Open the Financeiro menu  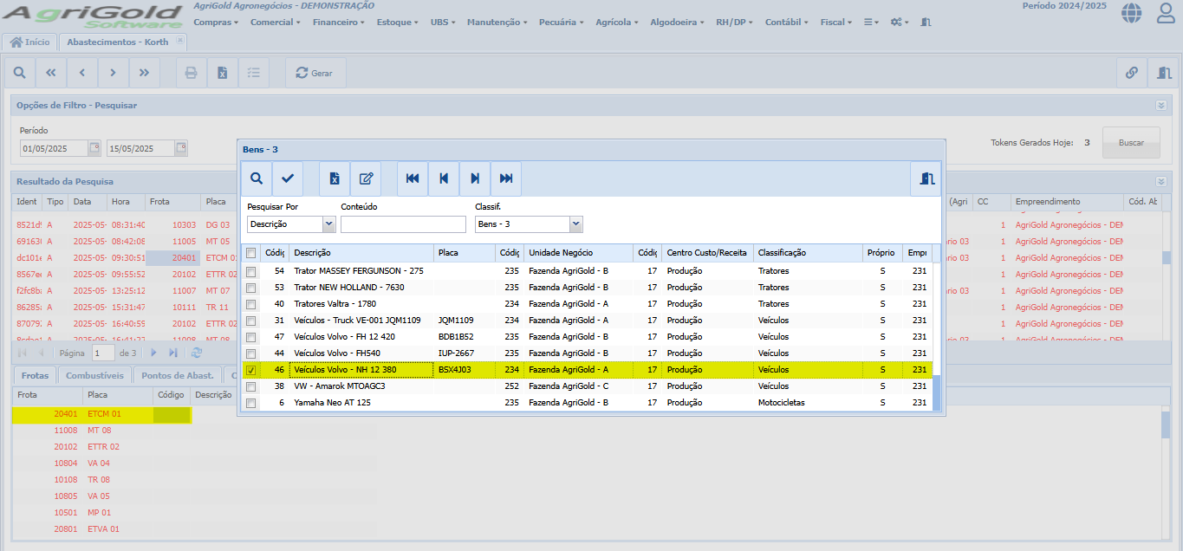[338, 23]
